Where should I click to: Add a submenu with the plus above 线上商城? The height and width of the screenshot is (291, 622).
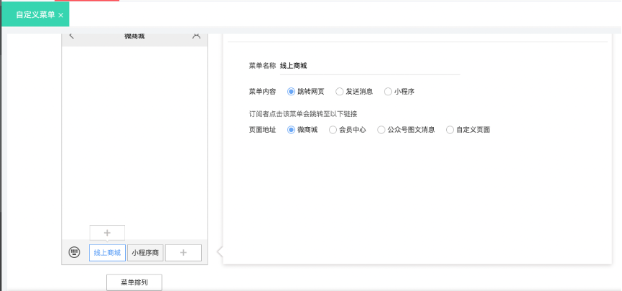click(107, 232)
